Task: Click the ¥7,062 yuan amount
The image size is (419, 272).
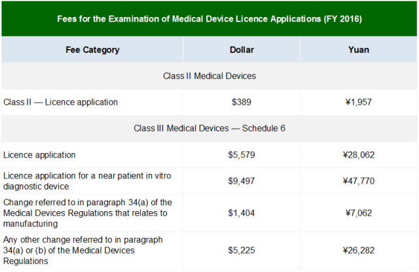Action: [359, 213]
